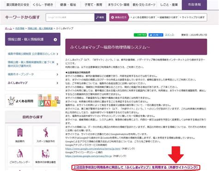
Task: Click the 検索の仕方 gear button
Action: (x=119, y=18)
